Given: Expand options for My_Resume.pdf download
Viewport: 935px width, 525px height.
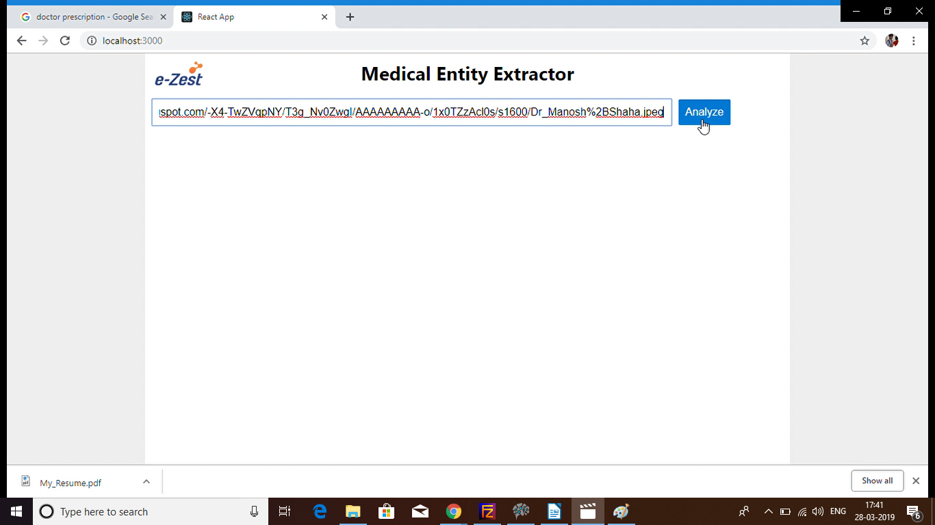Looking at the screenshot, I should (x=146, y=482).
